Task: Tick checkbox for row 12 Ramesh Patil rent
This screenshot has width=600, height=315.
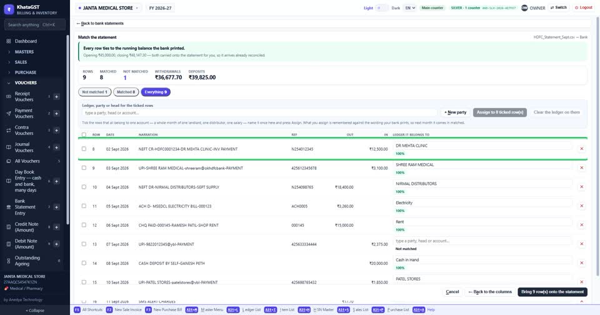Action: pos(84,224)
